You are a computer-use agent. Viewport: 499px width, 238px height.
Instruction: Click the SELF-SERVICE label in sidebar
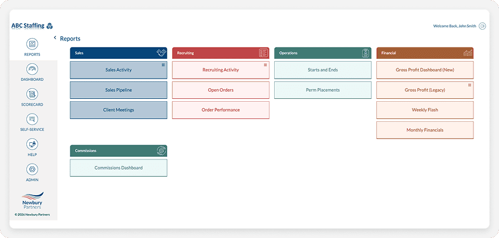coord(32,130)
